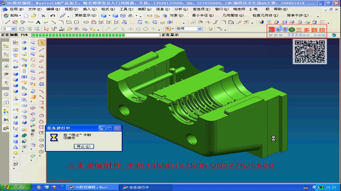Click the 停止(S) stop button
This screenshot has width=341, height=191.
tap(84, 146)
